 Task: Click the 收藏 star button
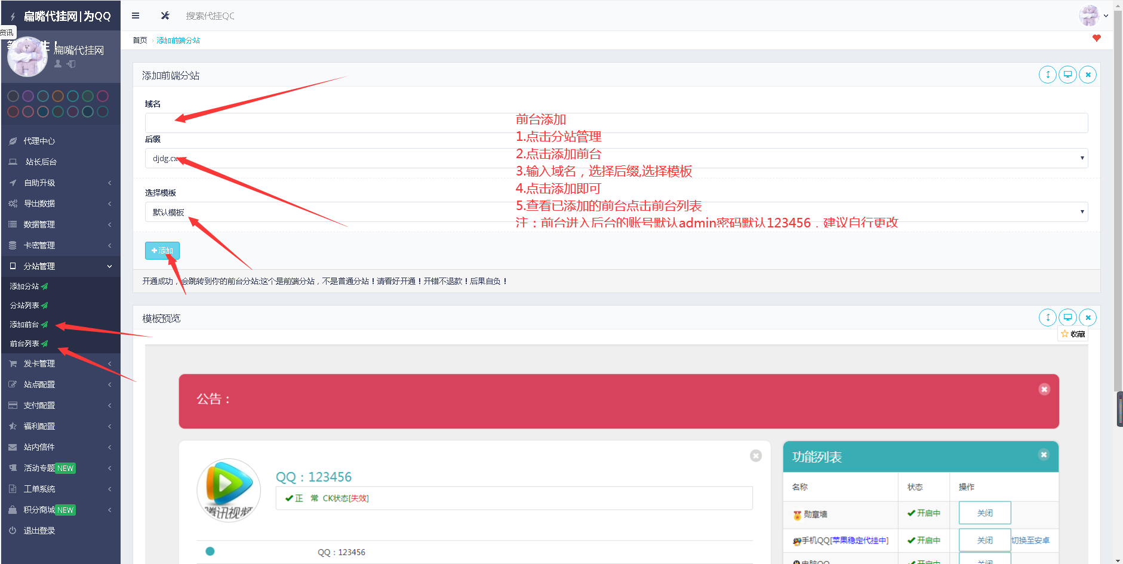tap(1073, 334)
